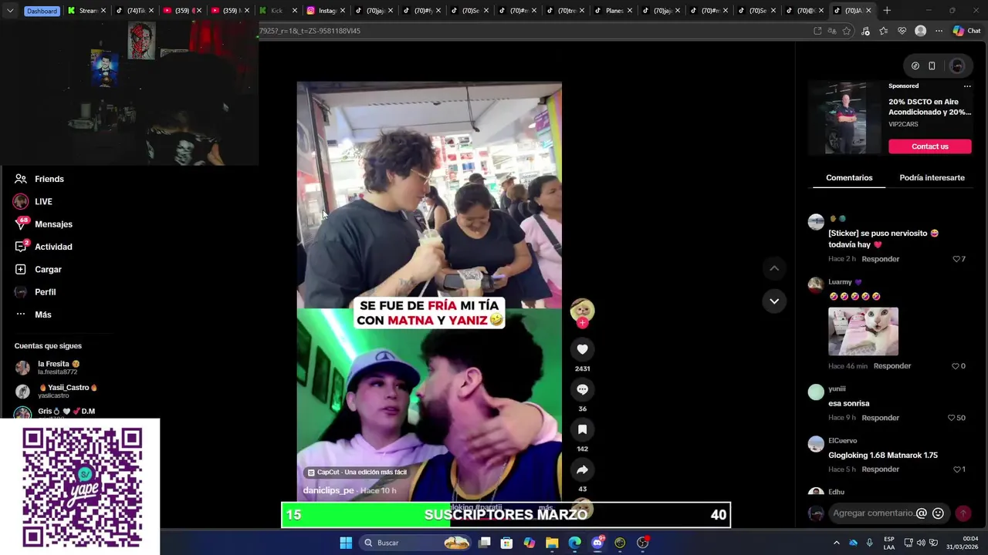Viewport: 988px width, 555px height.
Task: Click the phone app icon in top pill
Action: coord(932,66)
